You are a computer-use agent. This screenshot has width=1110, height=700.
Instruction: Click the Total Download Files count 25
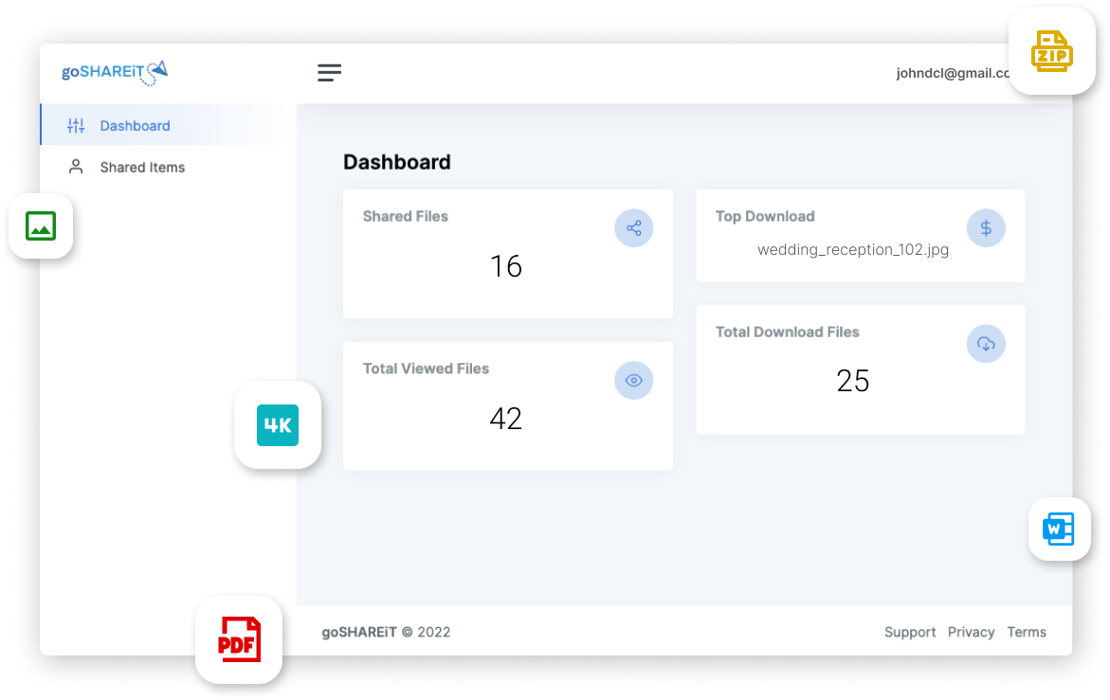pyautogui.click(x=853, y=381)
